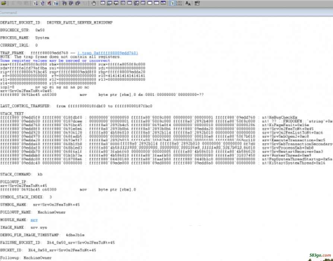Click the srv MODULE_NAME link
Screen dimensions: 333x261
[x=34, y=220]
